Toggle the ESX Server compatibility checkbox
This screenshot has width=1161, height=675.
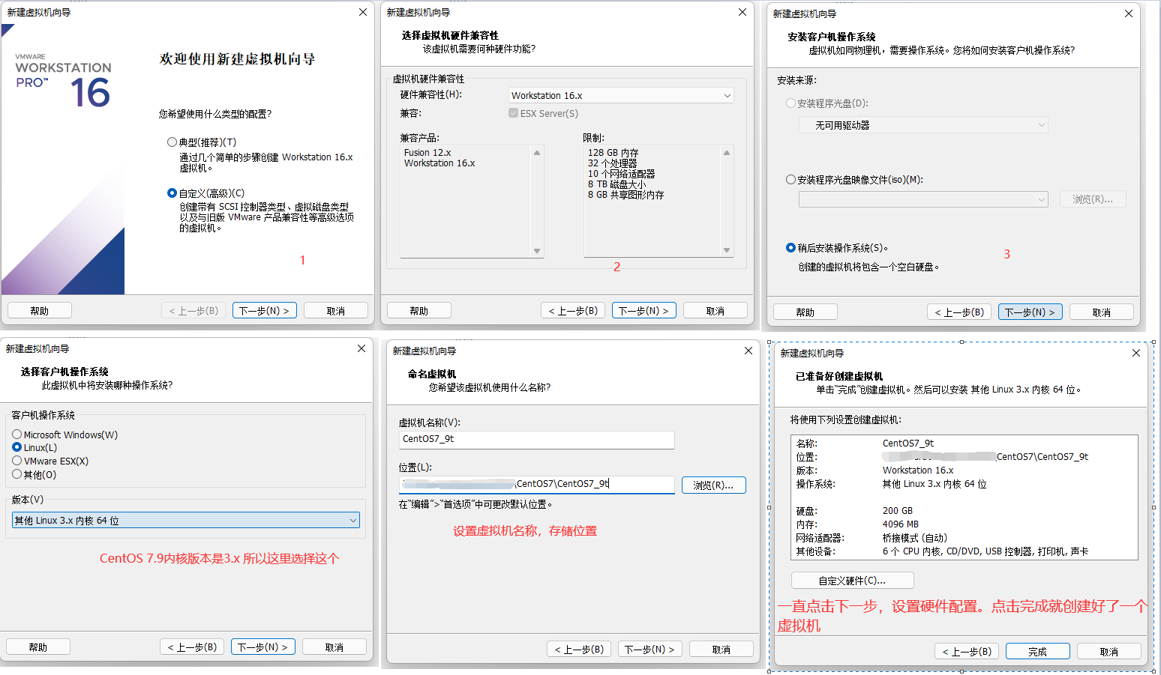coord(513,113)
